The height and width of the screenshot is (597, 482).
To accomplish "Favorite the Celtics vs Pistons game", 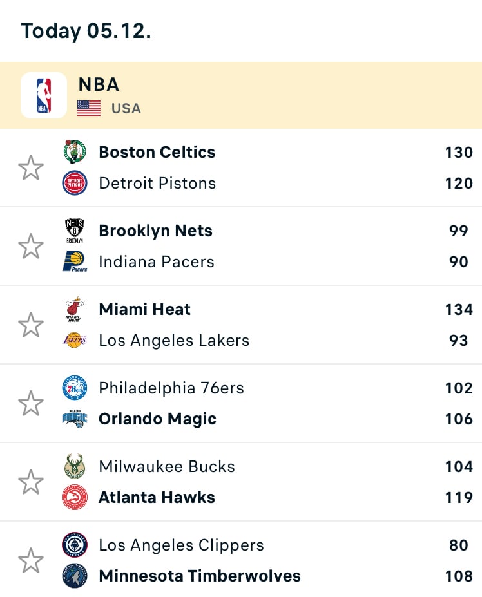I will [31, 167].
